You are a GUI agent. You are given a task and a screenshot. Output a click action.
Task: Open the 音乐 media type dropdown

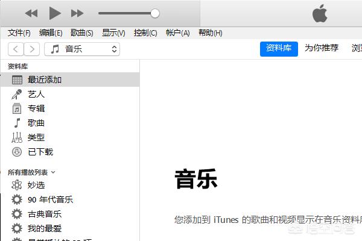[82, 49]
